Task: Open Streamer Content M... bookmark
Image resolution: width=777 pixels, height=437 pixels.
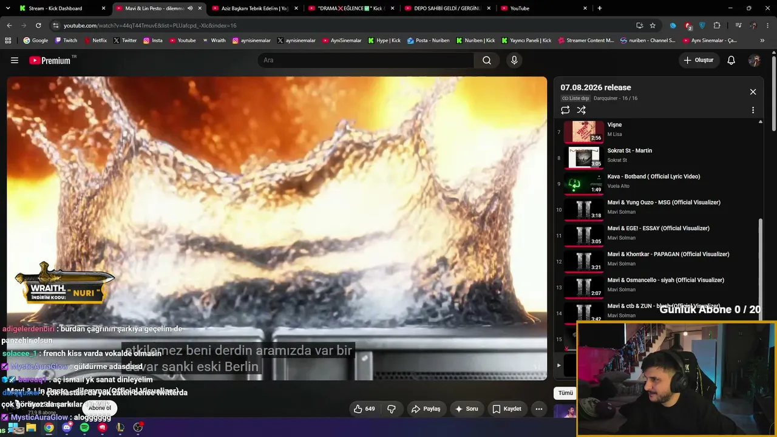Action: click(x=585, y=41)
